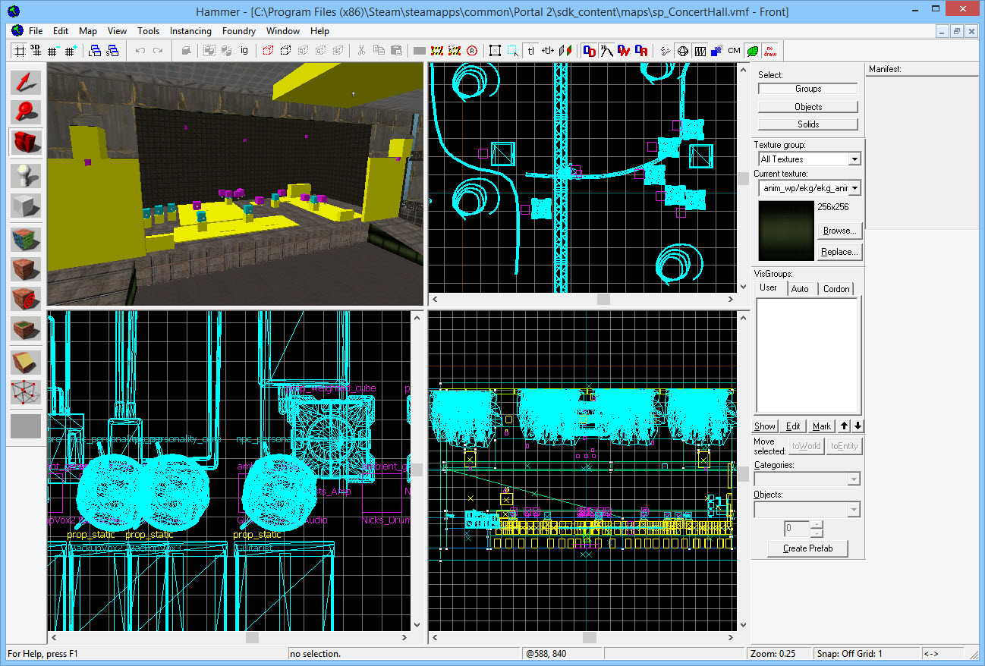The height and width of the screenshot is (666, 985).
Task: Click the VisGroups Mark button
Action: (821, 426)
